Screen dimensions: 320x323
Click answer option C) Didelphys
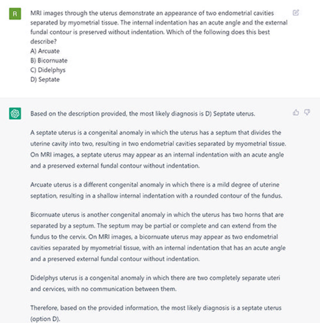click(48, 70)
